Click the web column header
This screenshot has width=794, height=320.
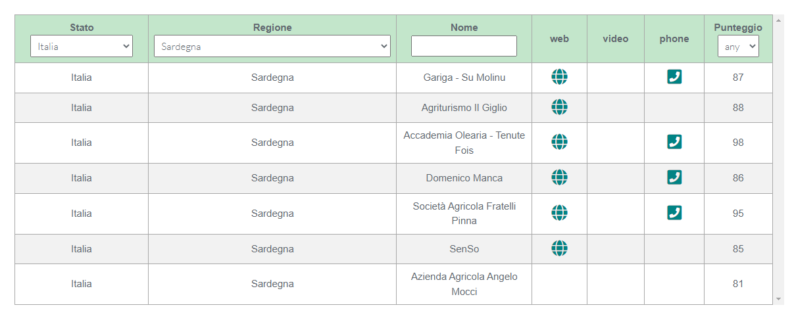click(559, 39)
